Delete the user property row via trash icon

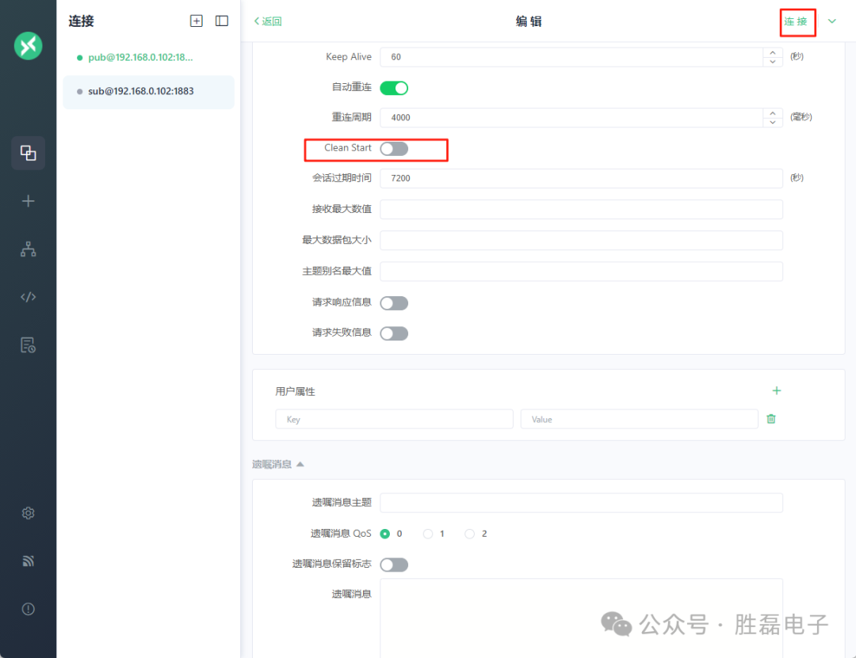(x=771, y=419)
